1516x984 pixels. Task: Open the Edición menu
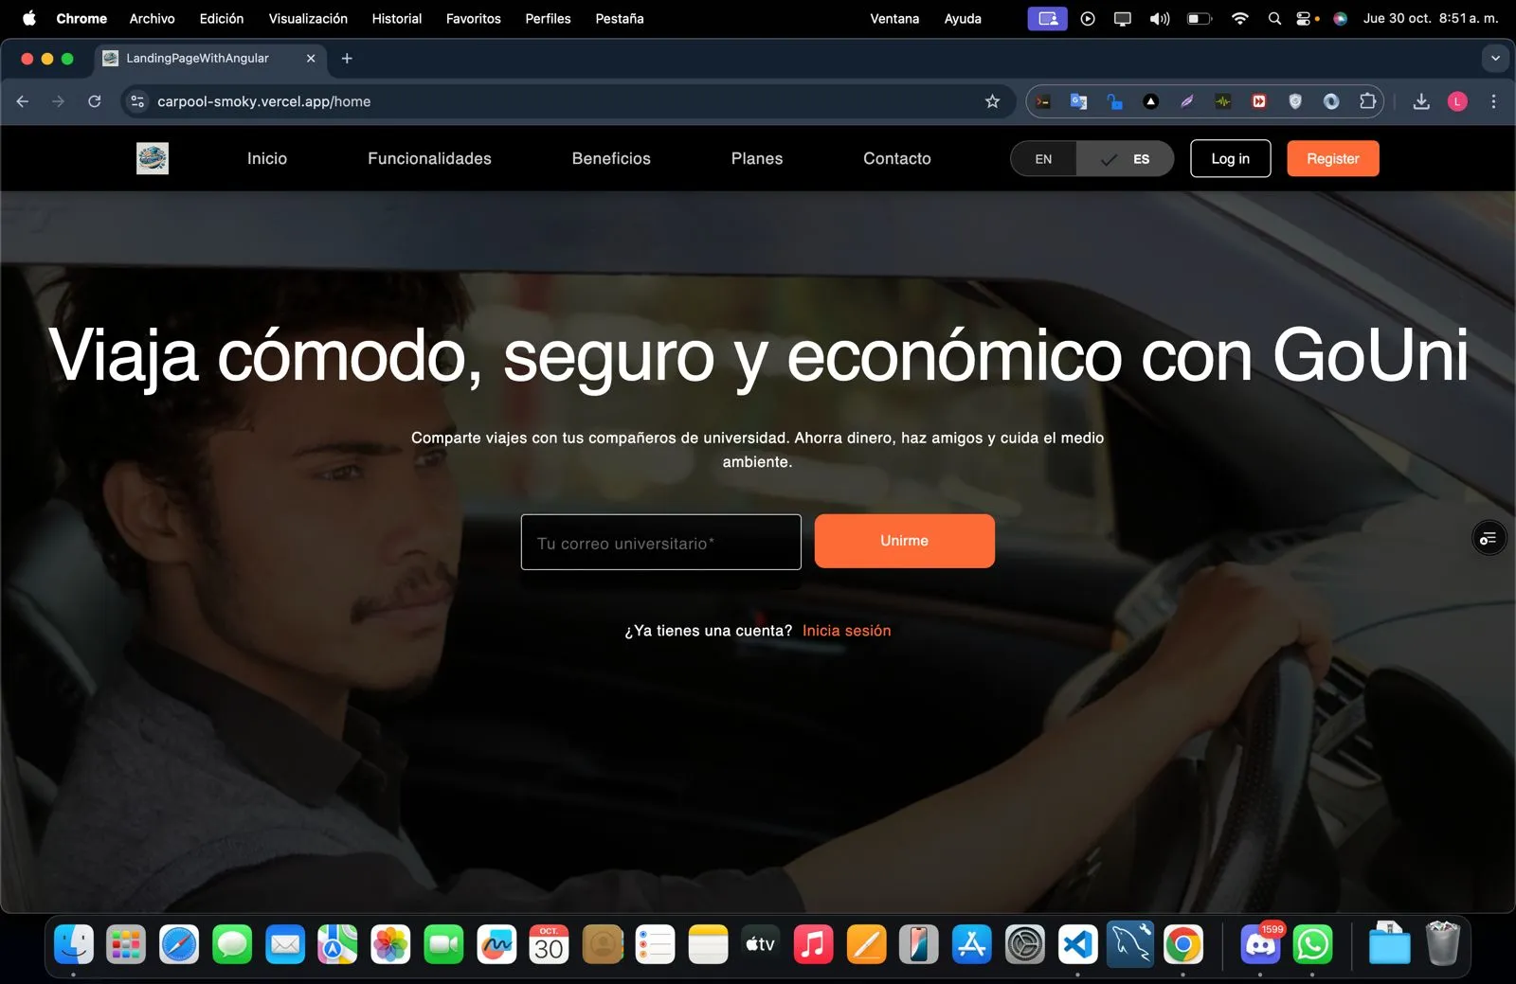coord(222,18)
